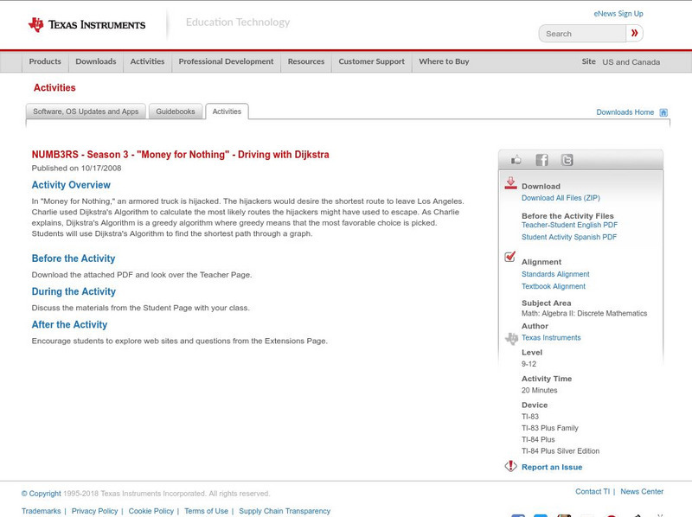Click the Downloads Home house icon
The image size is (692, 517).
(x=663, y=112)
